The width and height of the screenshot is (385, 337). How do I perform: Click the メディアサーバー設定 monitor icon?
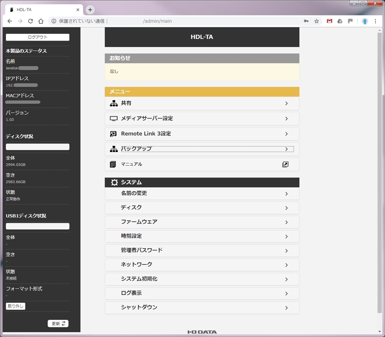[x=114, y=119]
